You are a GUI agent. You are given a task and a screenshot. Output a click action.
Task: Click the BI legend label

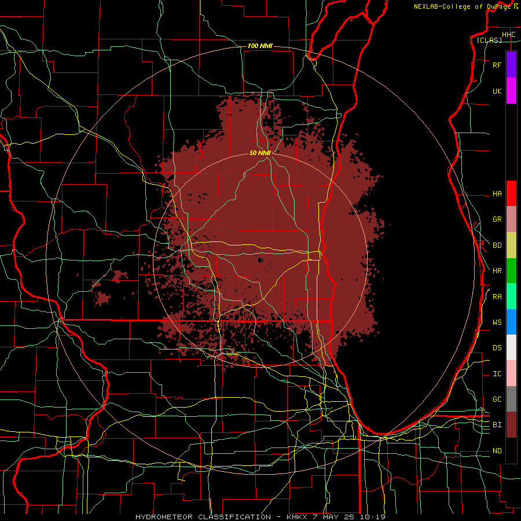pos(497,425)
